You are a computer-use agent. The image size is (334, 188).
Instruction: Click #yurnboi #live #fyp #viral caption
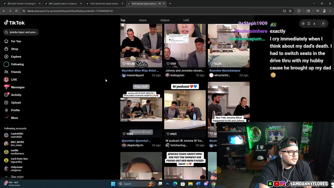point(140,70)
